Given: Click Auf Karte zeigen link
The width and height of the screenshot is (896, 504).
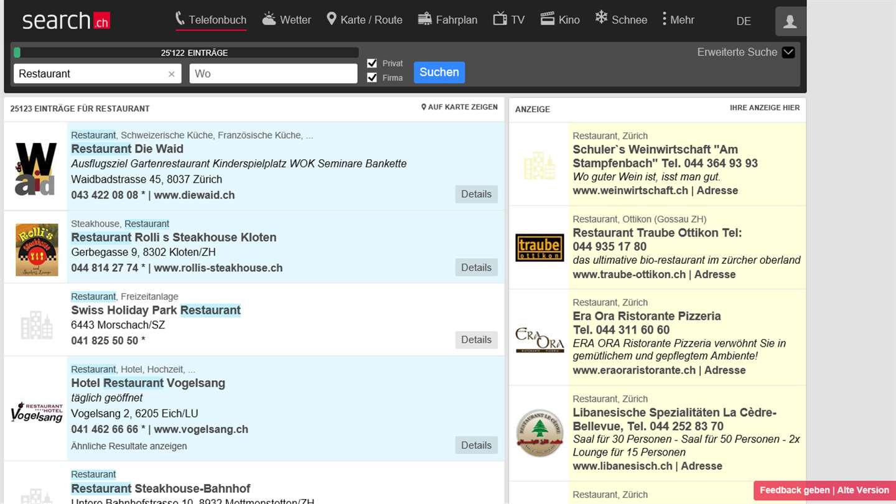Looking at the screenshot, I should [459, 107].
